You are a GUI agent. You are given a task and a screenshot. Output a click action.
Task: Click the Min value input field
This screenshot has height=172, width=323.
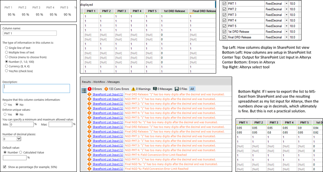[x=22, y=124]
